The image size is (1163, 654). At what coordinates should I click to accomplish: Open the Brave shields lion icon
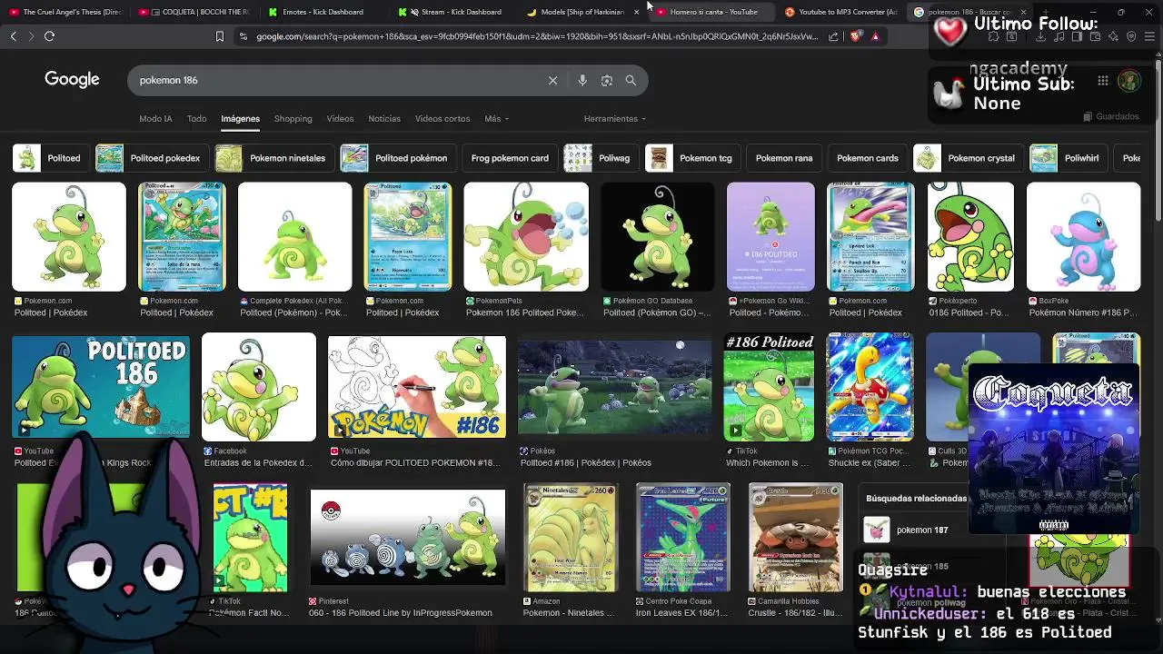pyautogui.click(x=855, y=36)
